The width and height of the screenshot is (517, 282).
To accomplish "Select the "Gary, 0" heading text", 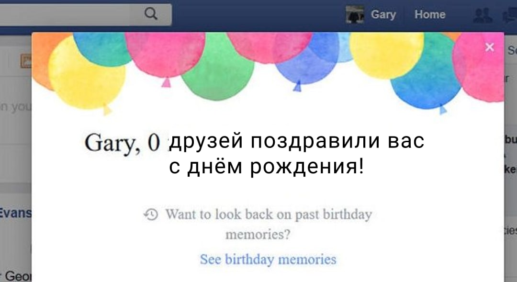I will click(x=122, y=143).
